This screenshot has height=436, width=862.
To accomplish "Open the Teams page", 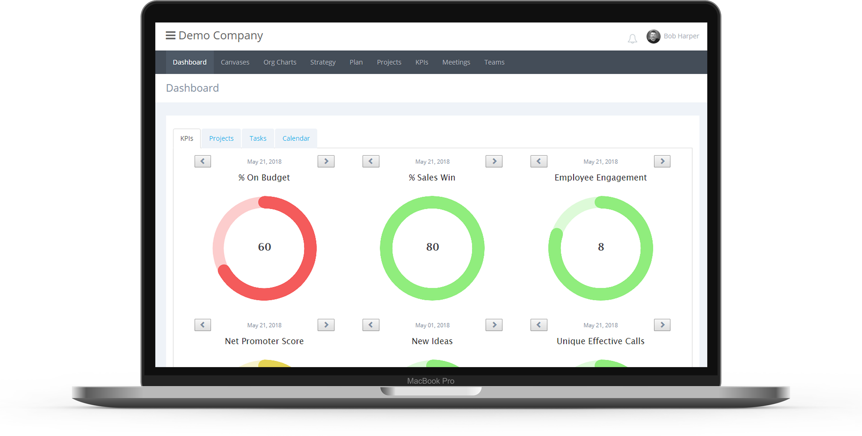I will coord(494,62).
